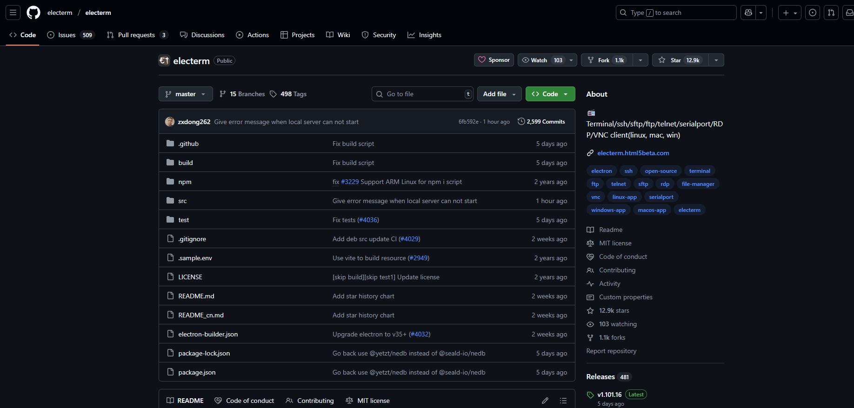Viewport: 854px width, 408px height.
Task: Open the README outline list icon
Action: coord(563,401)
